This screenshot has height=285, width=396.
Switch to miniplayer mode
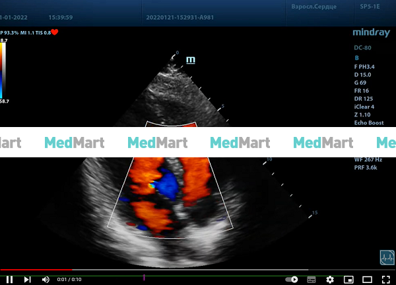point(348,280)
